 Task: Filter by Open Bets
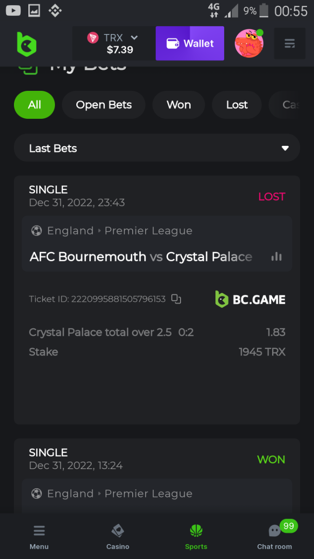(104, 105)
